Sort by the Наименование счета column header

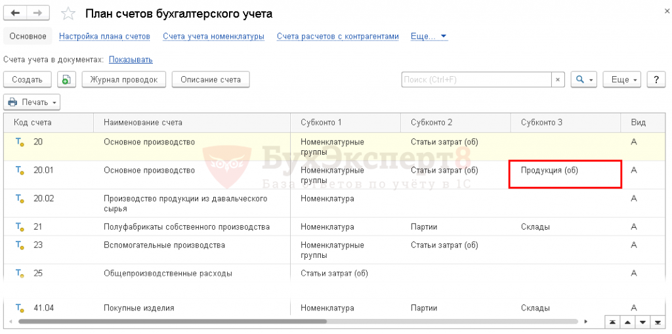point(192,123)
